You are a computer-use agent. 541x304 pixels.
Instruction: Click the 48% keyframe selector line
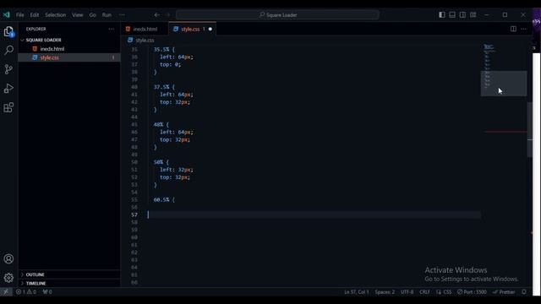click(x=161, y=125)
